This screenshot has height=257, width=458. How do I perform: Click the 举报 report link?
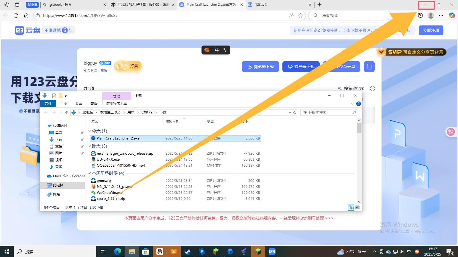click(x=104, y=71)
